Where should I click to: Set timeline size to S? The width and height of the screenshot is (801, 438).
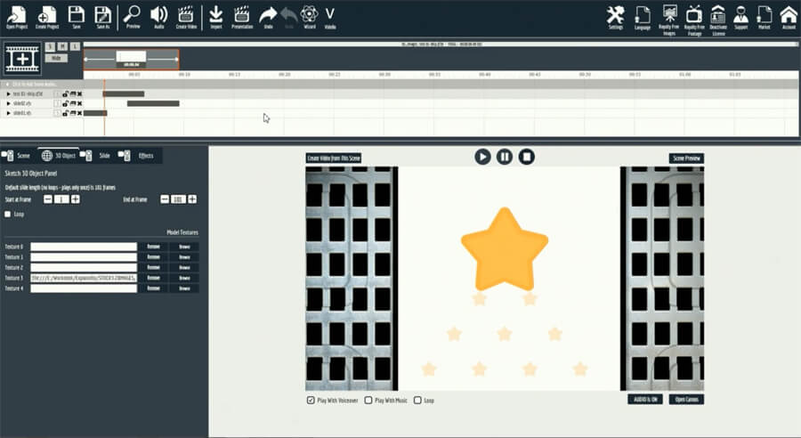(x=50, y=46)
